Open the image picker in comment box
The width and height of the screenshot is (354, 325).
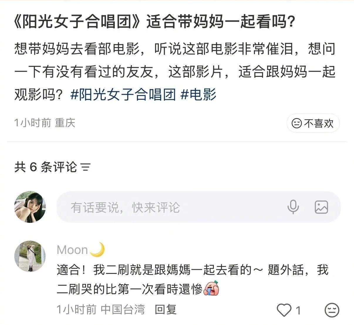click(321, 207)
